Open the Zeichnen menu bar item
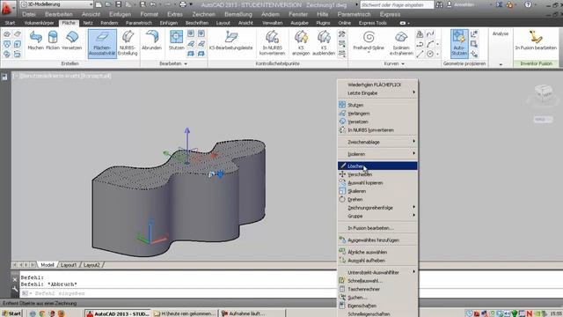 (x=203, y=14)
